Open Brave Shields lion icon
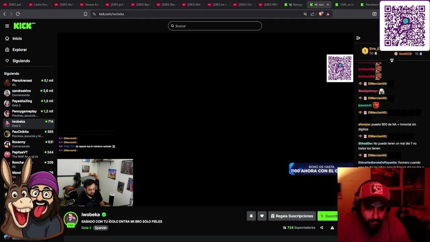 320,14
